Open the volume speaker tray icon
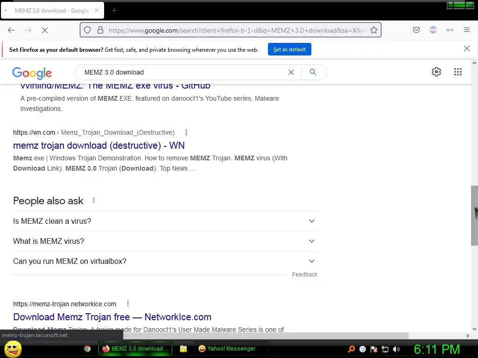The image size is (478, 358). [x=396, y=349]
